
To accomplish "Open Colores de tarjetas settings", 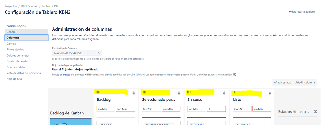I will tap(18, 56).
